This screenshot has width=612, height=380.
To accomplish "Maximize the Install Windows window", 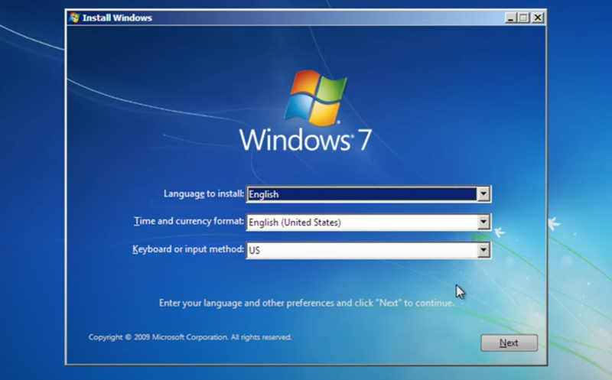I will tap(524, 18).
